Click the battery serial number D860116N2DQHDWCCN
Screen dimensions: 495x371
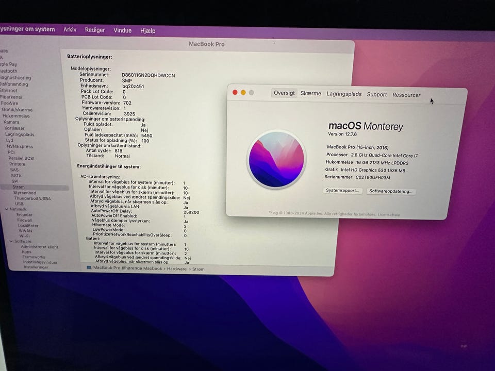148,75
